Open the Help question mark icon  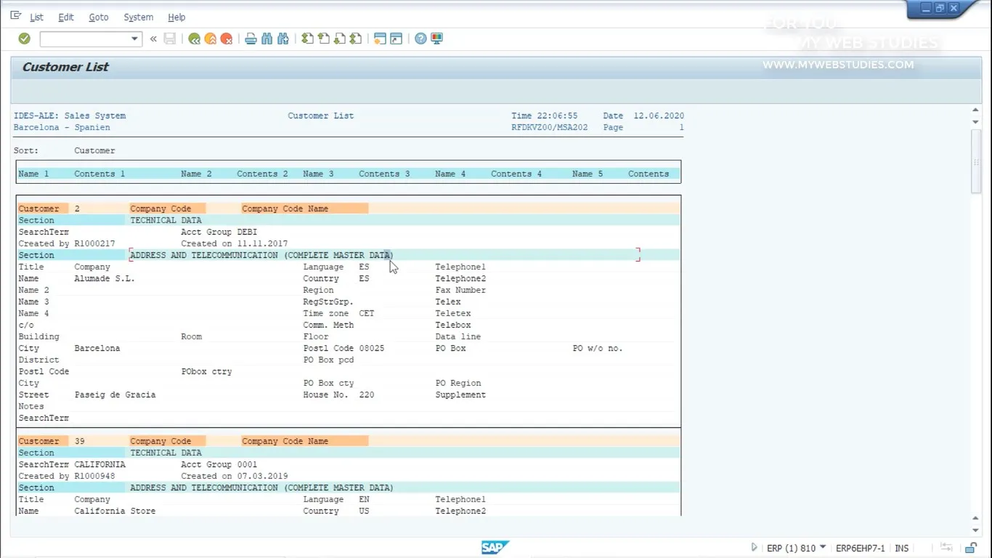(420, 39)
